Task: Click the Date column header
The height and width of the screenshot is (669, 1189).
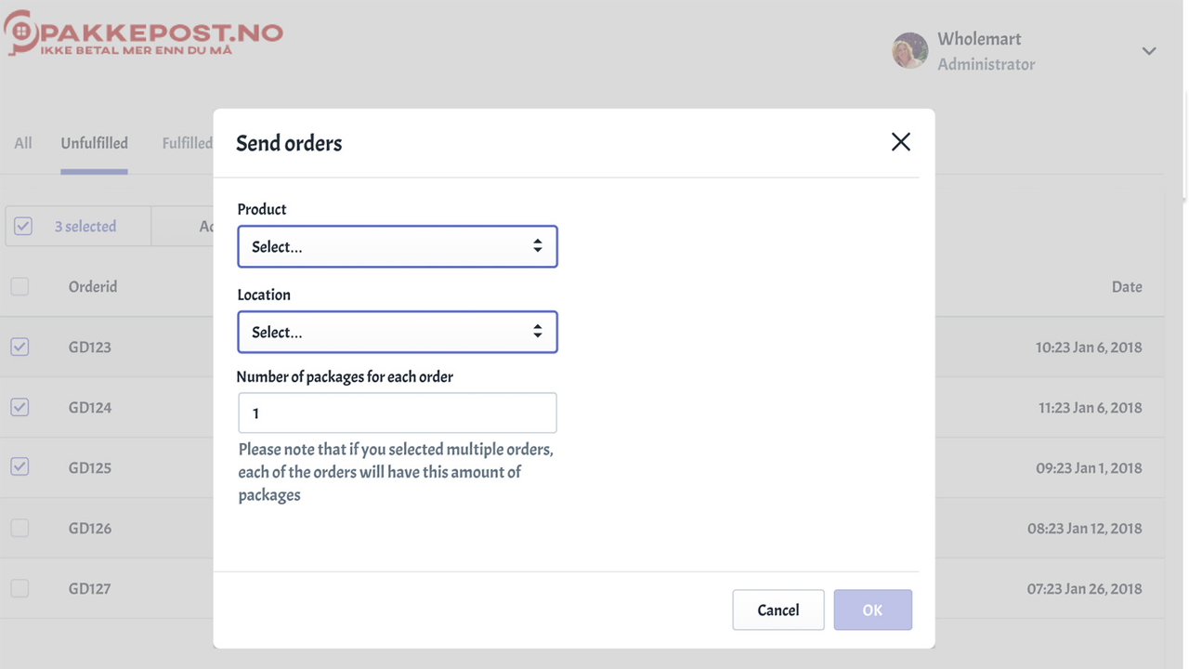Action: (1127, 286)
